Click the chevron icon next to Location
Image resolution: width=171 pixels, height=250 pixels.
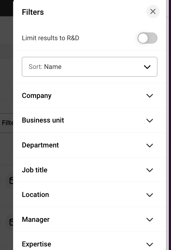(149, 195)
